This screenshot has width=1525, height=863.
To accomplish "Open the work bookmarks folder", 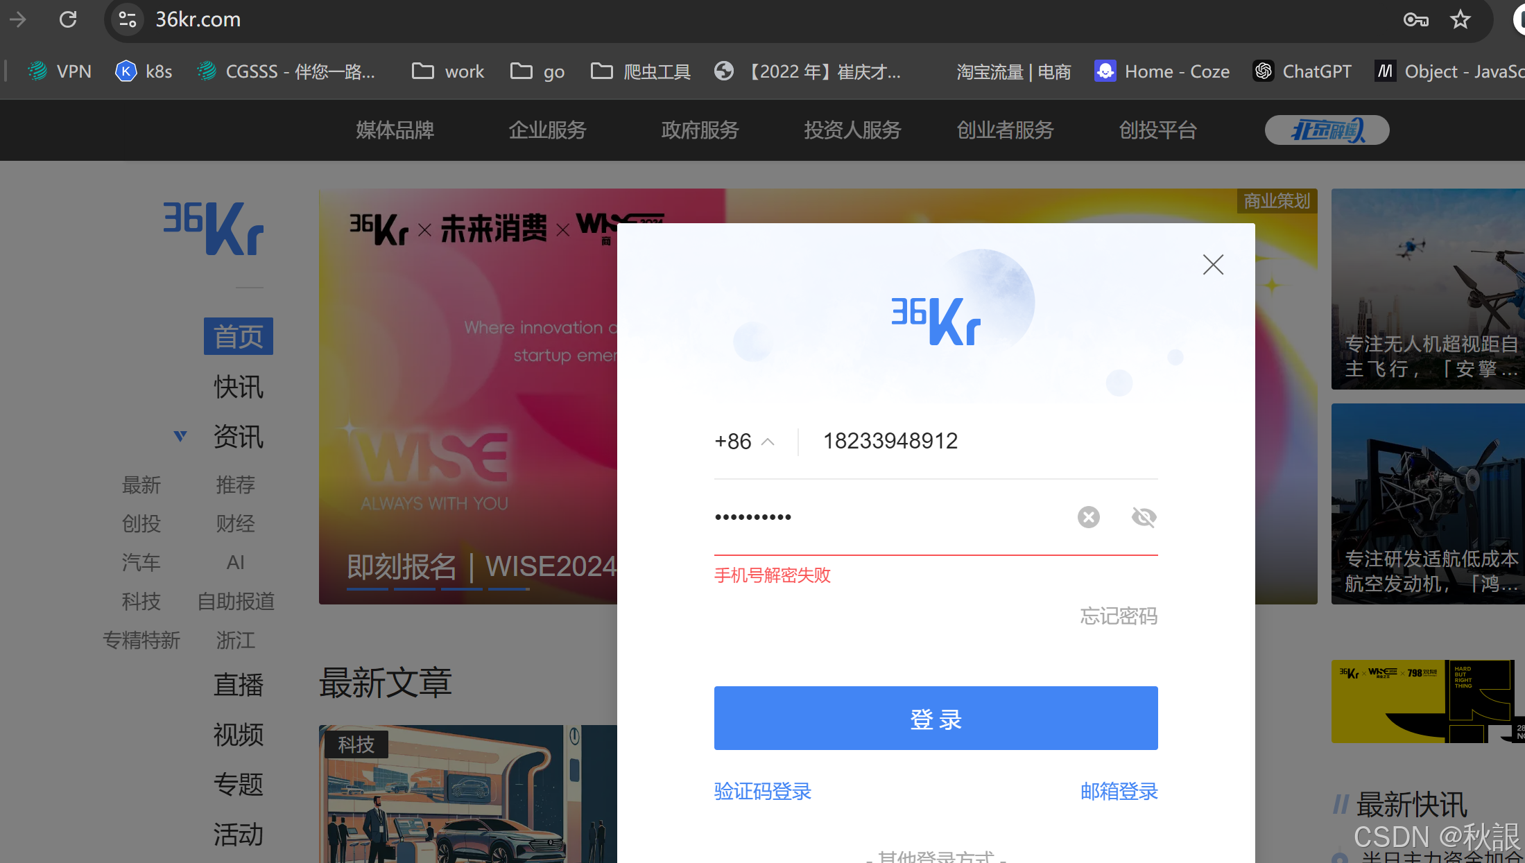I will click(447, 71).
